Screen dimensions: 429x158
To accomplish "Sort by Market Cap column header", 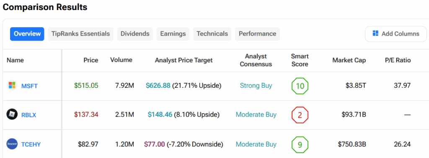I will (x=349, y=60).
